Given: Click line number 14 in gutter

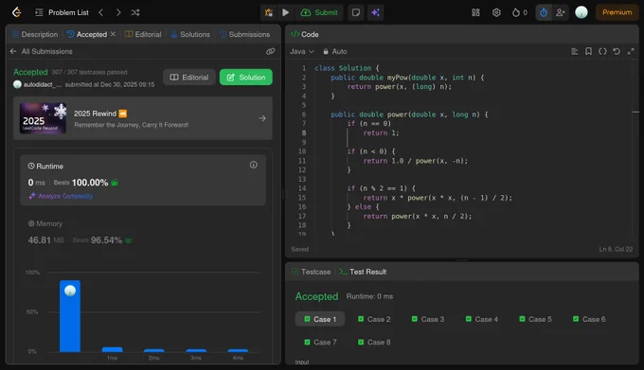Looking at the screenshot, I should [302, 188].
